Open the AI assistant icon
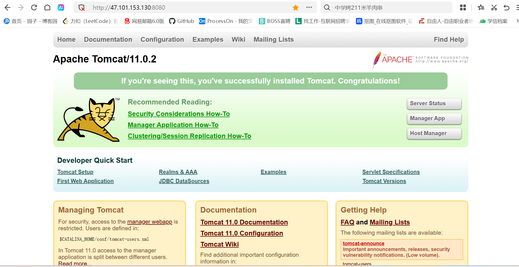The width and height of the screenshot is (519, 267). click(61, 7)
